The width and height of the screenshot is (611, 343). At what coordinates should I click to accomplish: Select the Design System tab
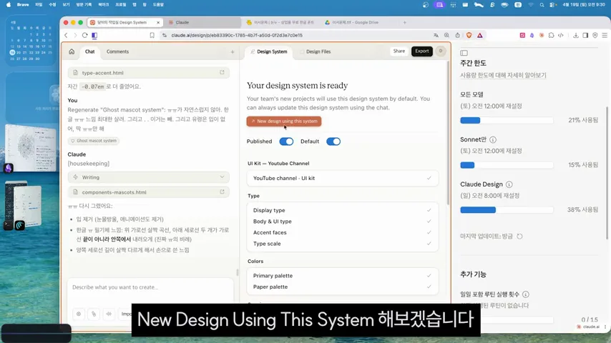(x=269, y=51)
